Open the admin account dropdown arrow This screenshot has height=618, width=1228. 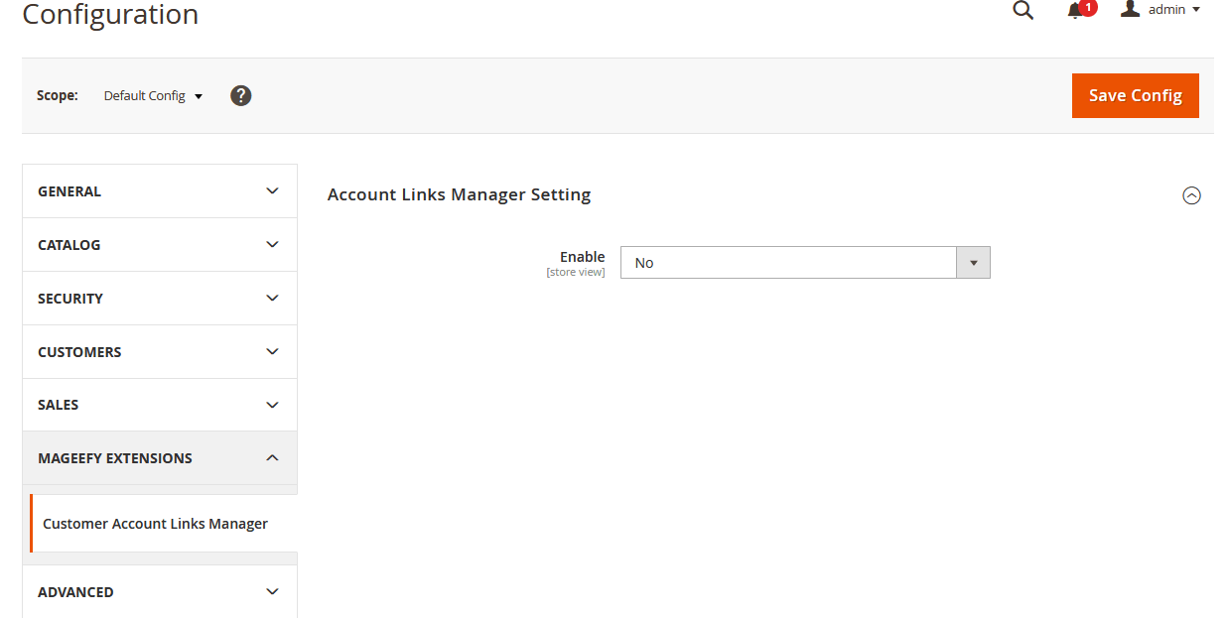pyautogui.click(x=1195, y=10)
